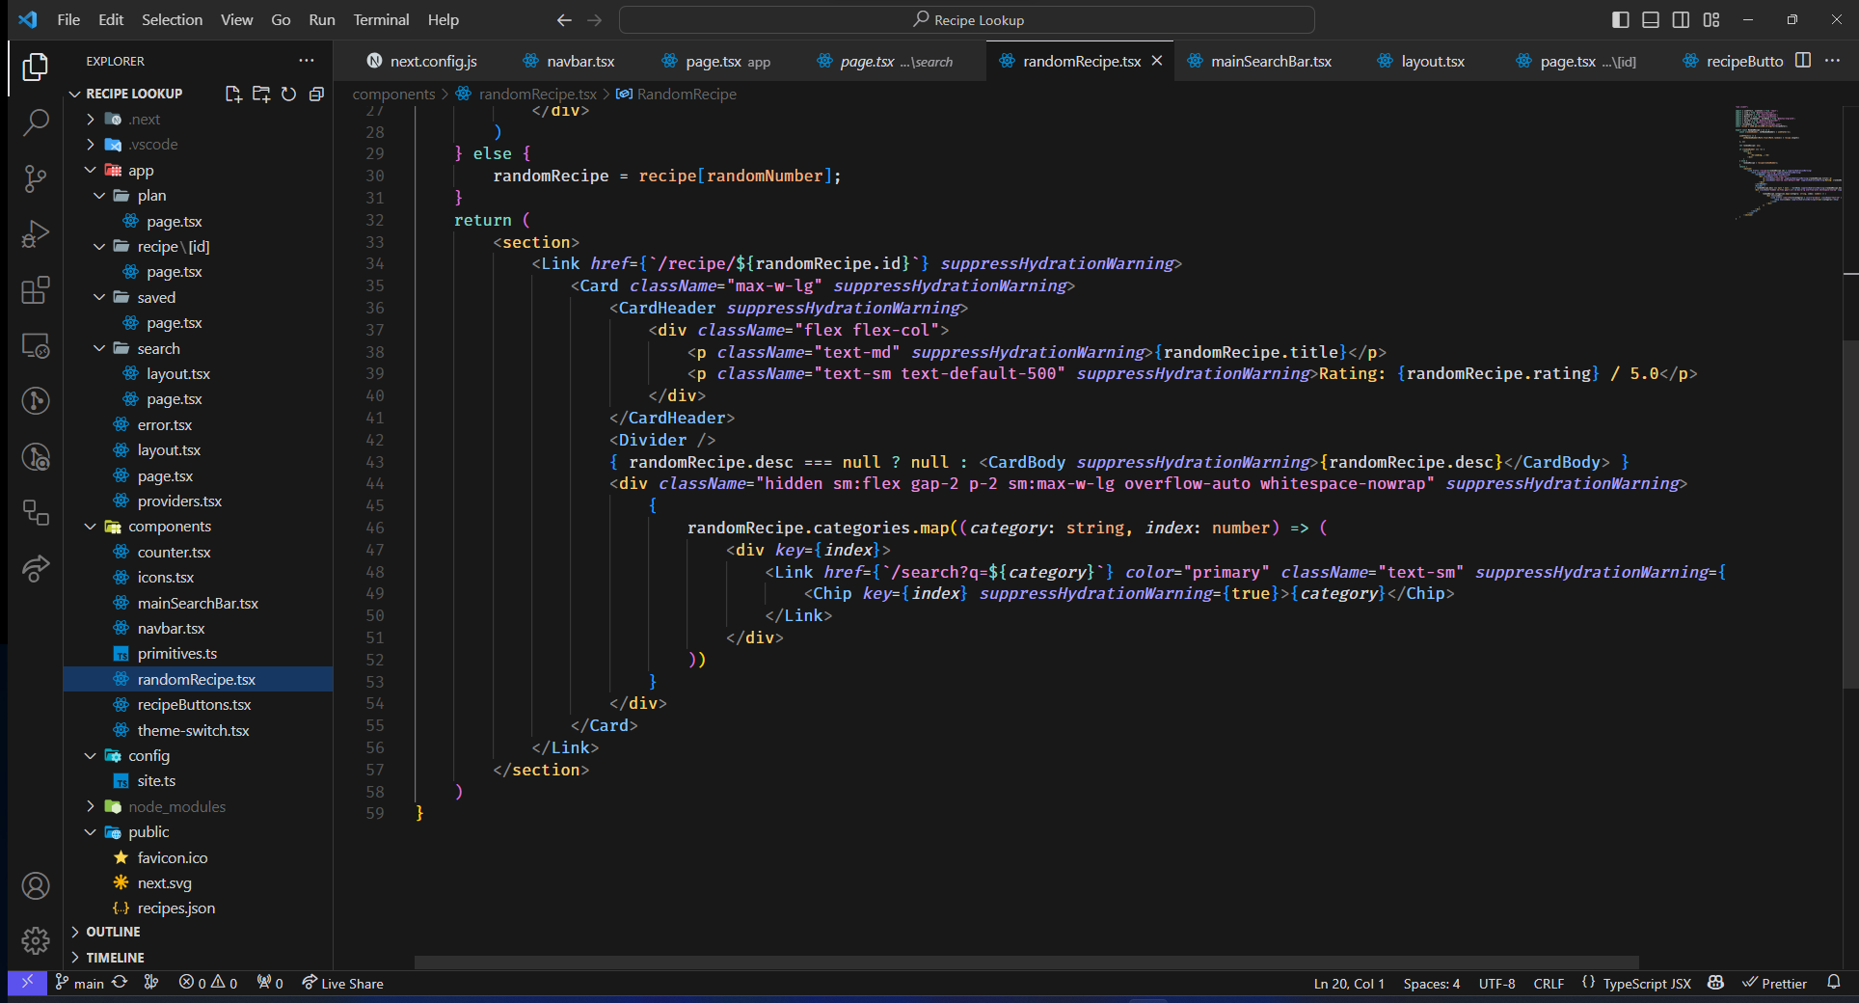1859x1003 pixels.
Task: Toggle the bottom panel visibility
Action: [x=1651, y=20]
